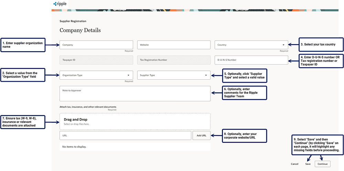Click the Note to Approver text area
This screenshot has width=344, height=171.
pyautogui.click(x=135, y=94)
